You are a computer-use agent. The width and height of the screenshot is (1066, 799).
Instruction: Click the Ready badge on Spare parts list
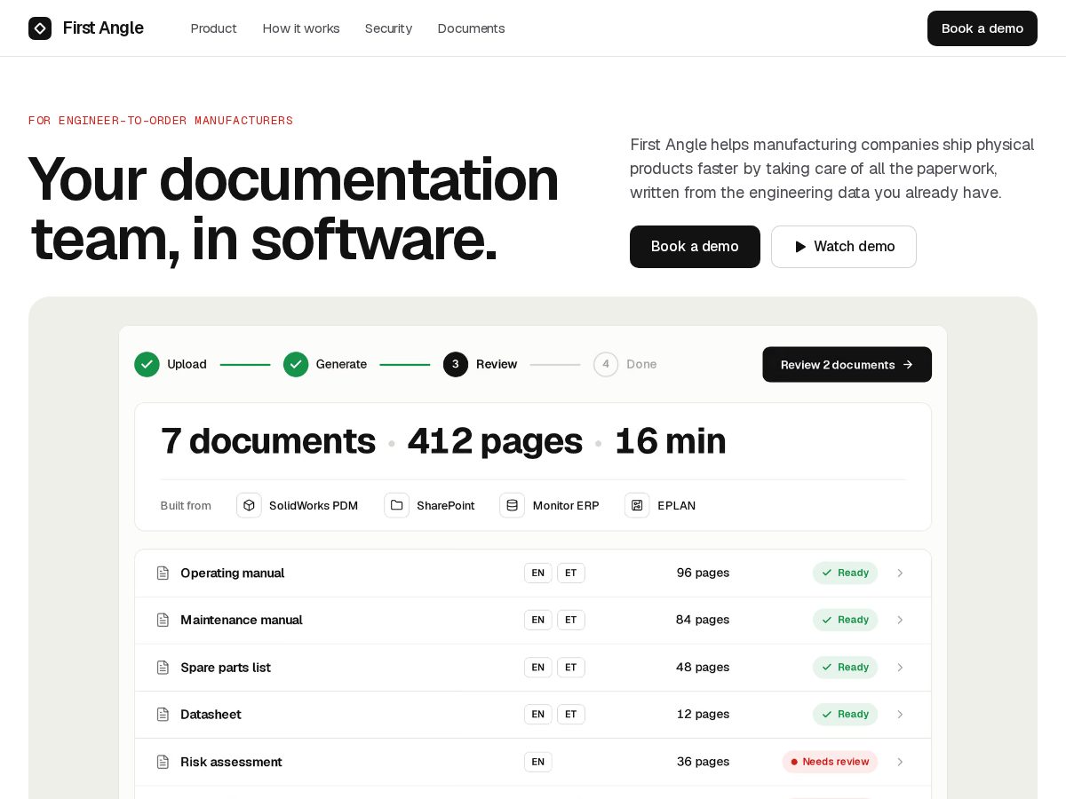click(845, 668)
